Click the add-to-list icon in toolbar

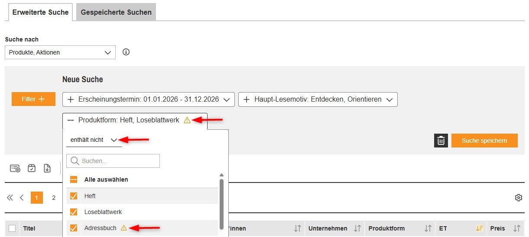click(x=15, y=168)
